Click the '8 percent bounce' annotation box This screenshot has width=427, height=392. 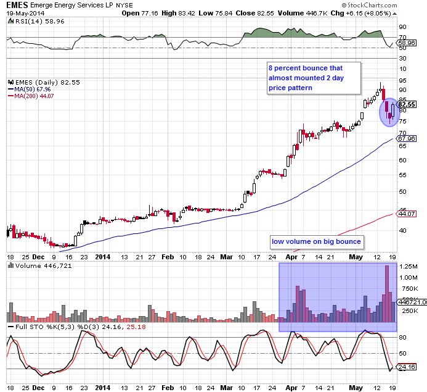click(x=314, y=78)
